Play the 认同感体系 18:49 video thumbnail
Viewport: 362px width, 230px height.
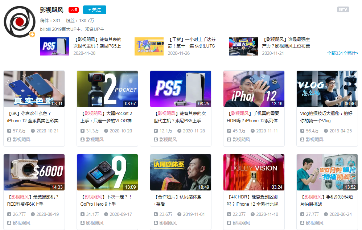tap(181, 172)
